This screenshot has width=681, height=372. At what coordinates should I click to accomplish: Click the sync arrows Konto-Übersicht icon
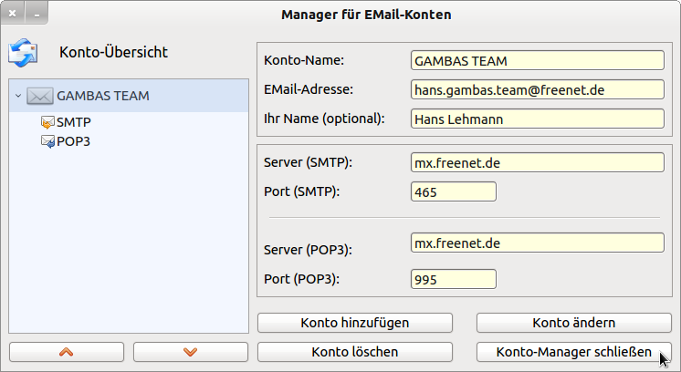click(22, 53)
